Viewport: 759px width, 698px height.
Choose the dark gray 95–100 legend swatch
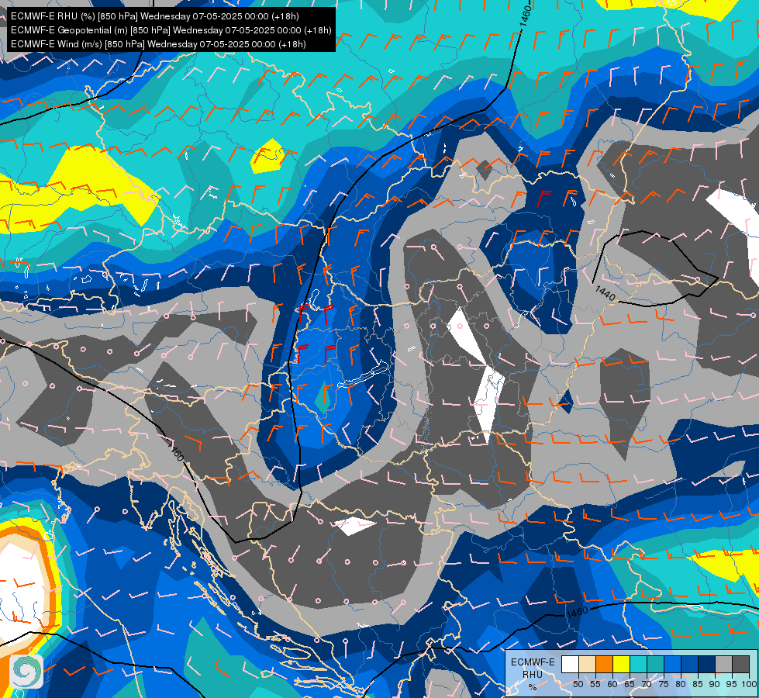[x=741, y=664]
